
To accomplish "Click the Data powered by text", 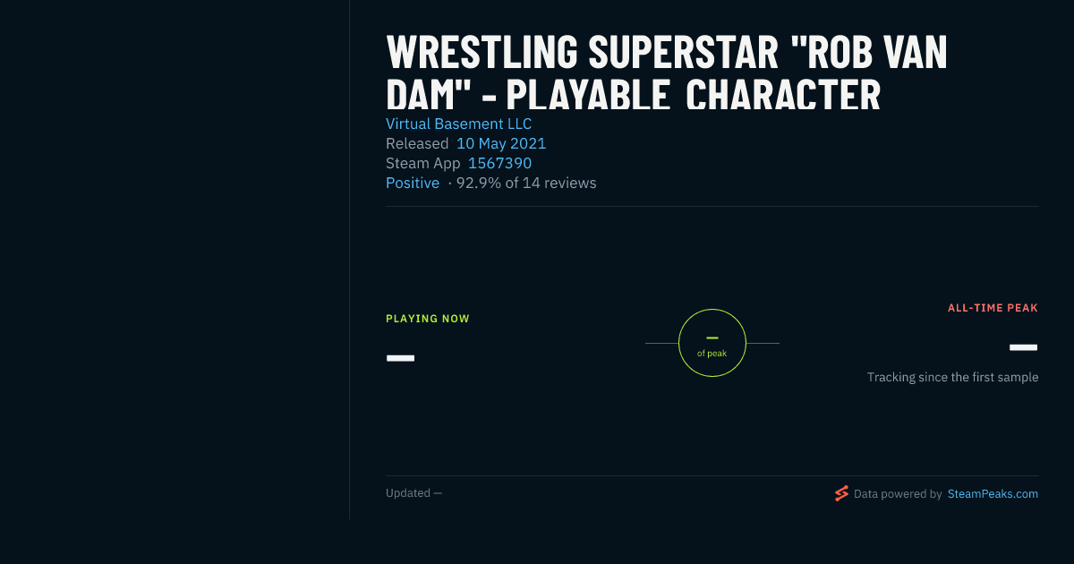I will pyautogui.click(x=898, y=493).
